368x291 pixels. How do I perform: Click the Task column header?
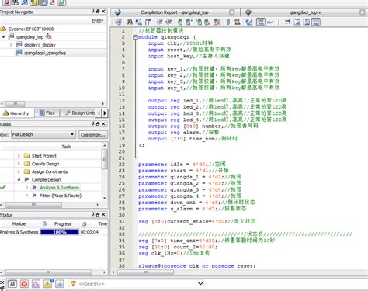click(x=66, y=147)
